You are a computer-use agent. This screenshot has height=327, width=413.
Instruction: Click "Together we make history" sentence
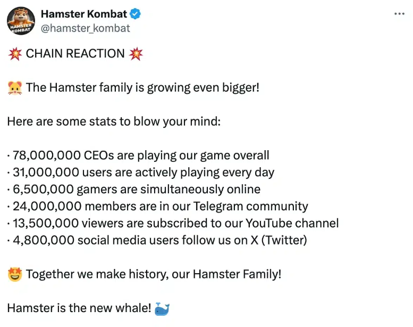point(154,275)
